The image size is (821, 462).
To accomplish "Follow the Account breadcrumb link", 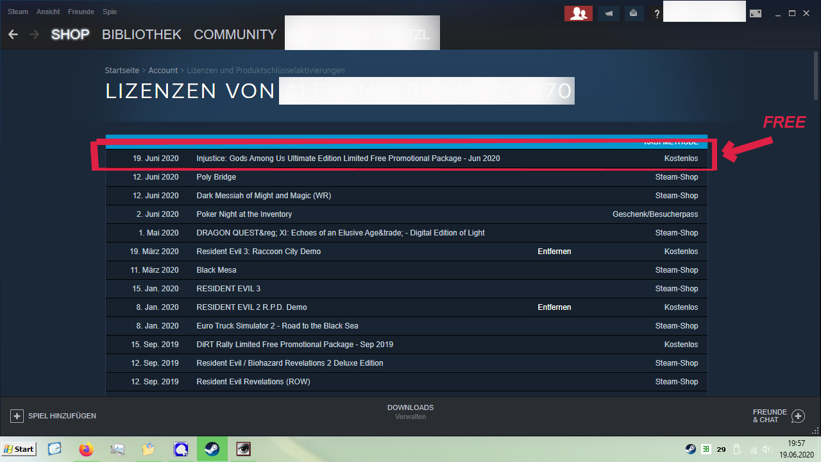I will coord(163,71).
